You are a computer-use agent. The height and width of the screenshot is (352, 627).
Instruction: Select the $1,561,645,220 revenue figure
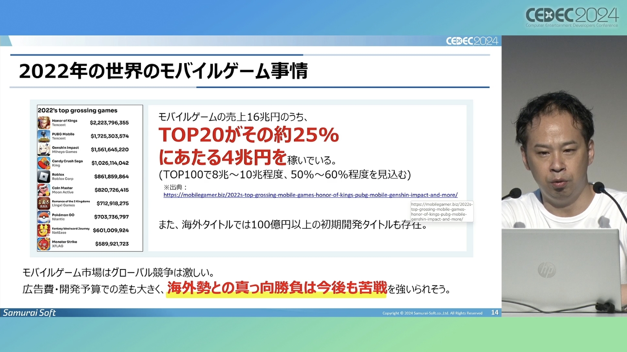tap(110, 149)
